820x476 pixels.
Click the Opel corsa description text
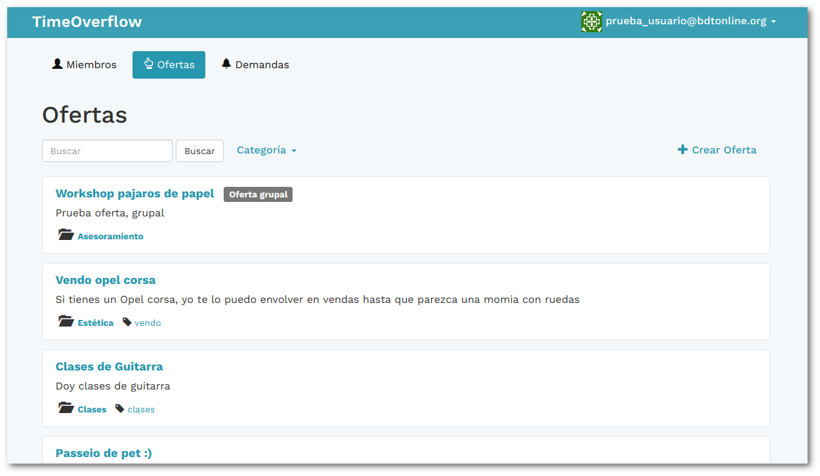click(318, 300)
